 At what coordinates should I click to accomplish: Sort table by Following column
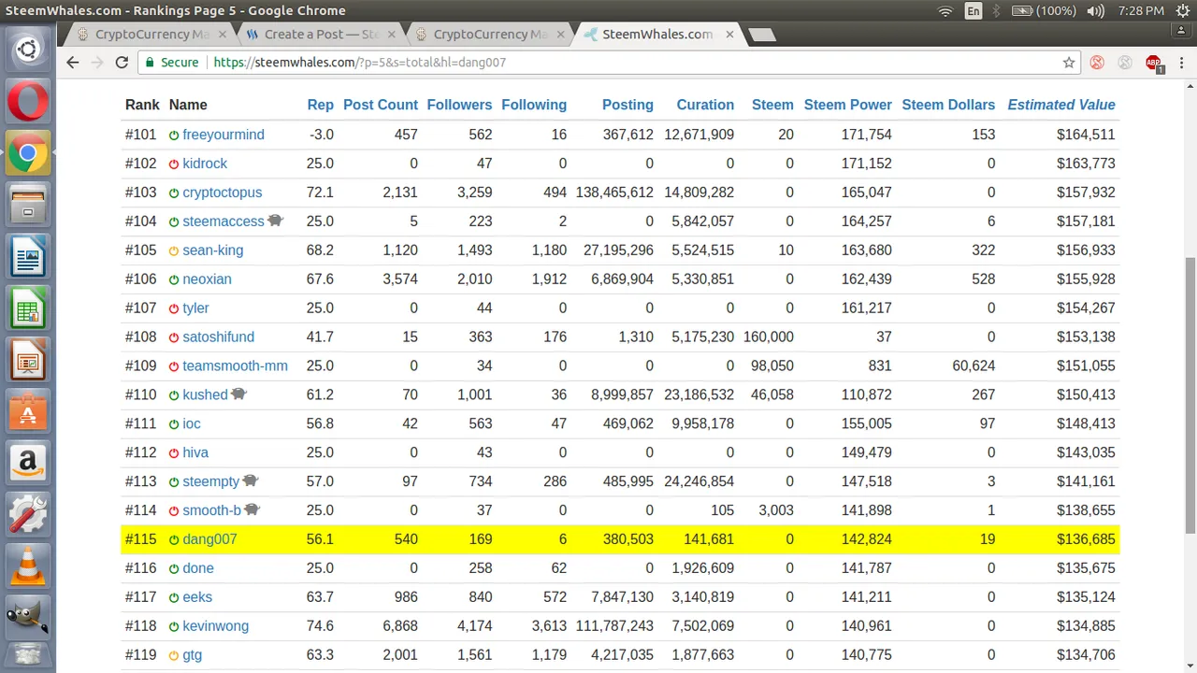coord(534,105)
